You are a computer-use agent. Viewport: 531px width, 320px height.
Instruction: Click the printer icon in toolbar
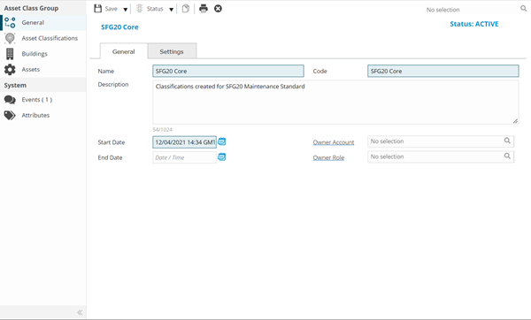pyautogui.click(x=204, y=9)
